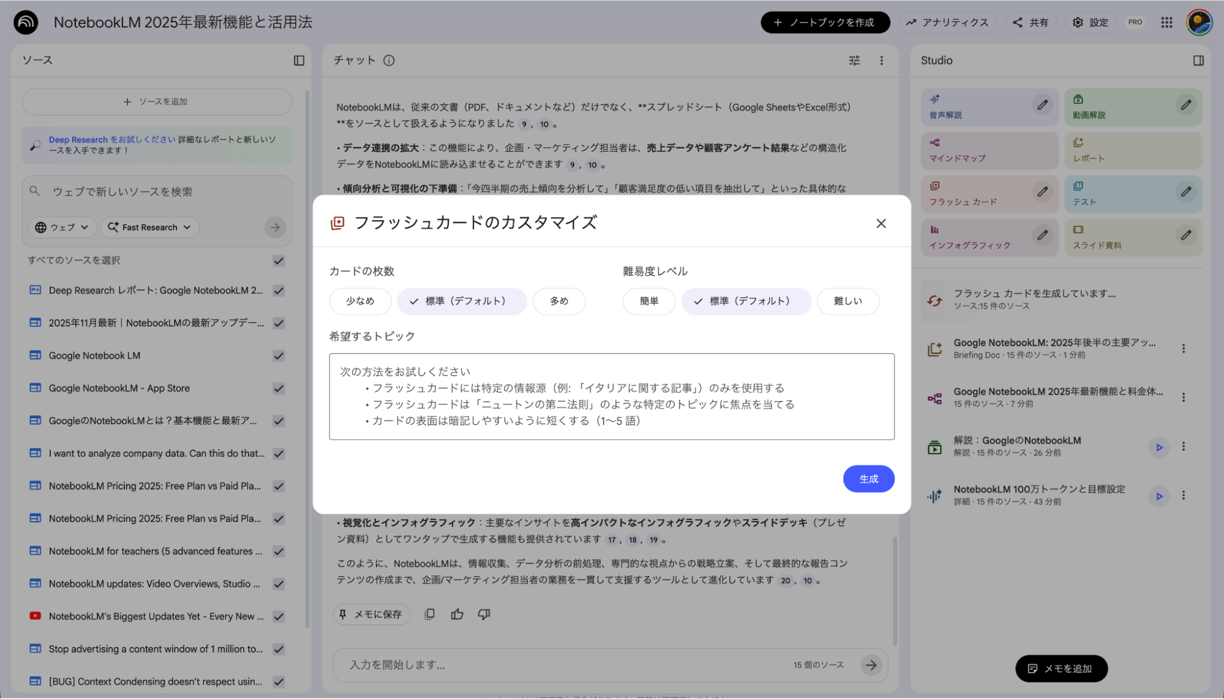The height and width of the screenshot is (699, 1224).
Task: Select the 難しい difficulty level
Action: pyautogui.click(x=847, y=301)
